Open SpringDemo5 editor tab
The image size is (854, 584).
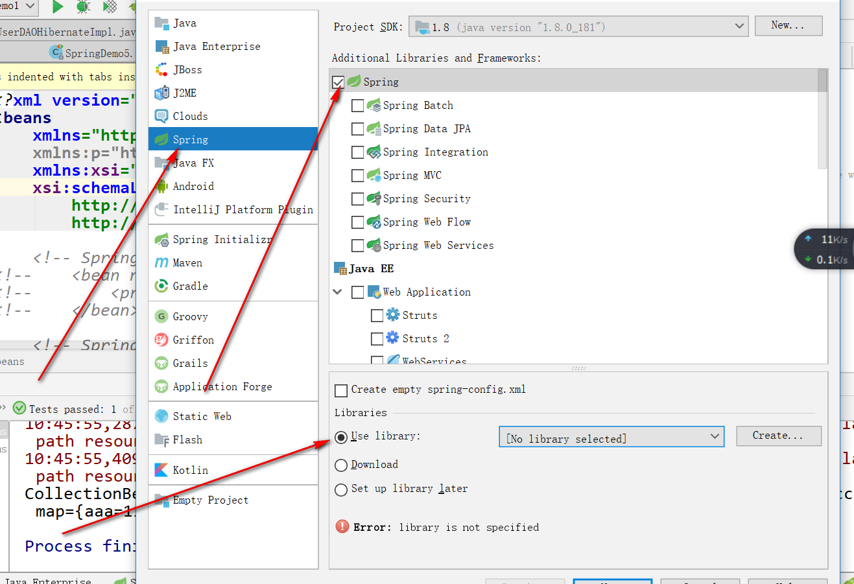coord(91,53)
